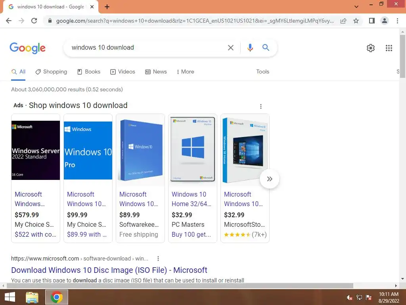Show more shopping ads with double arrow
Viewport: 406px width, 305px height.
click(x=270, y=179)
